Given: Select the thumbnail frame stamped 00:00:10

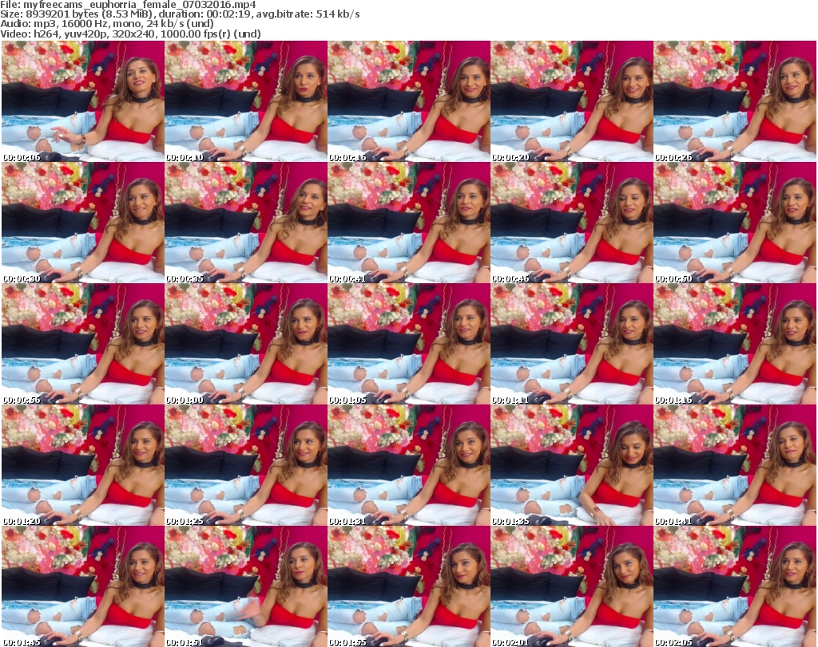Looking at the screenshot, I should point(246,101).
